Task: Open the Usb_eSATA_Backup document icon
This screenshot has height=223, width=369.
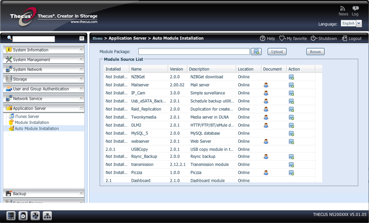Action: (266, 101)
